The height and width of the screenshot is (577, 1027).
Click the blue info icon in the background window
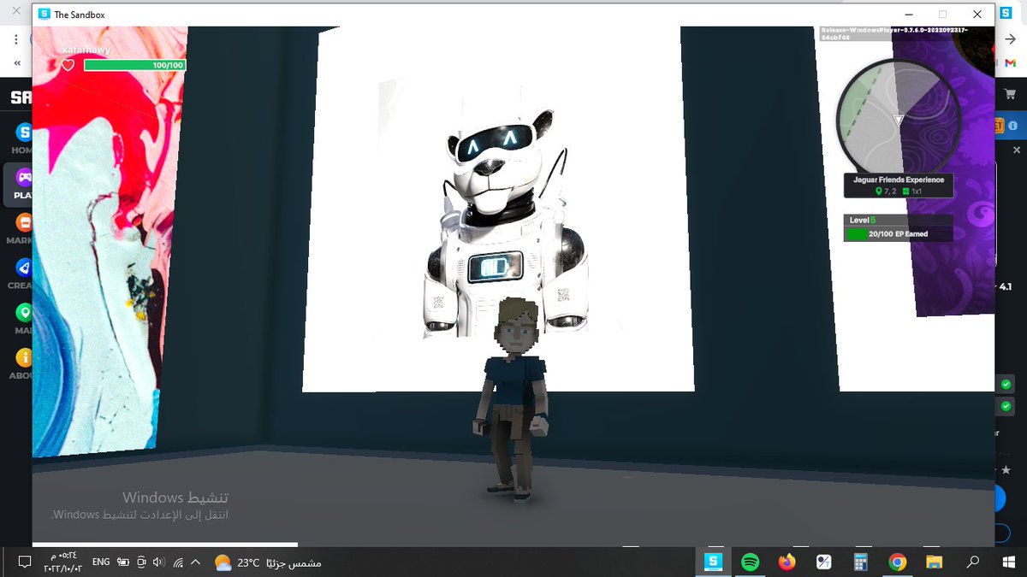(x=1012, y=126)
